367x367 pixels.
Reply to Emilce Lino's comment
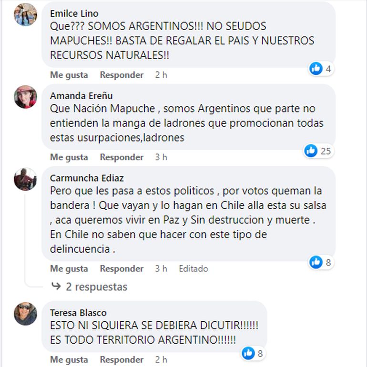tap(122, 75)
